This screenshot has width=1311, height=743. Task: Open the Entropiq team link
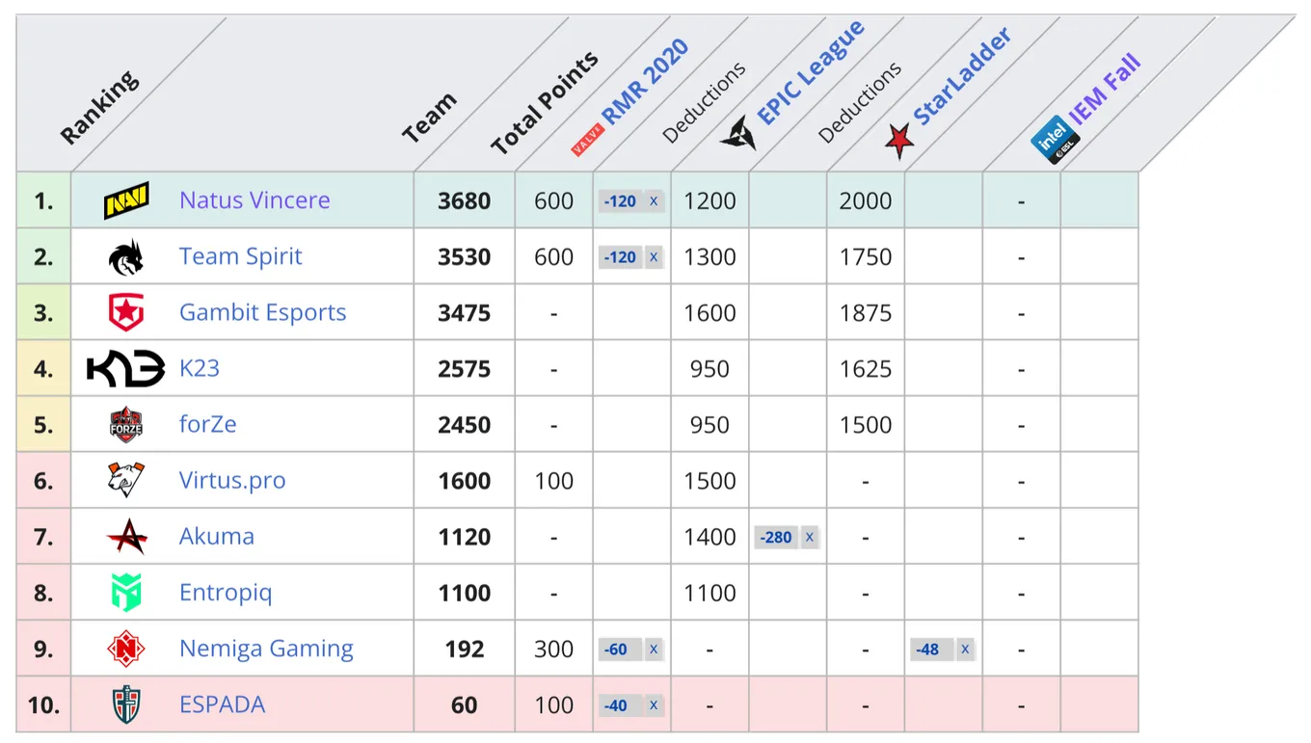click(x=226, y=592)
